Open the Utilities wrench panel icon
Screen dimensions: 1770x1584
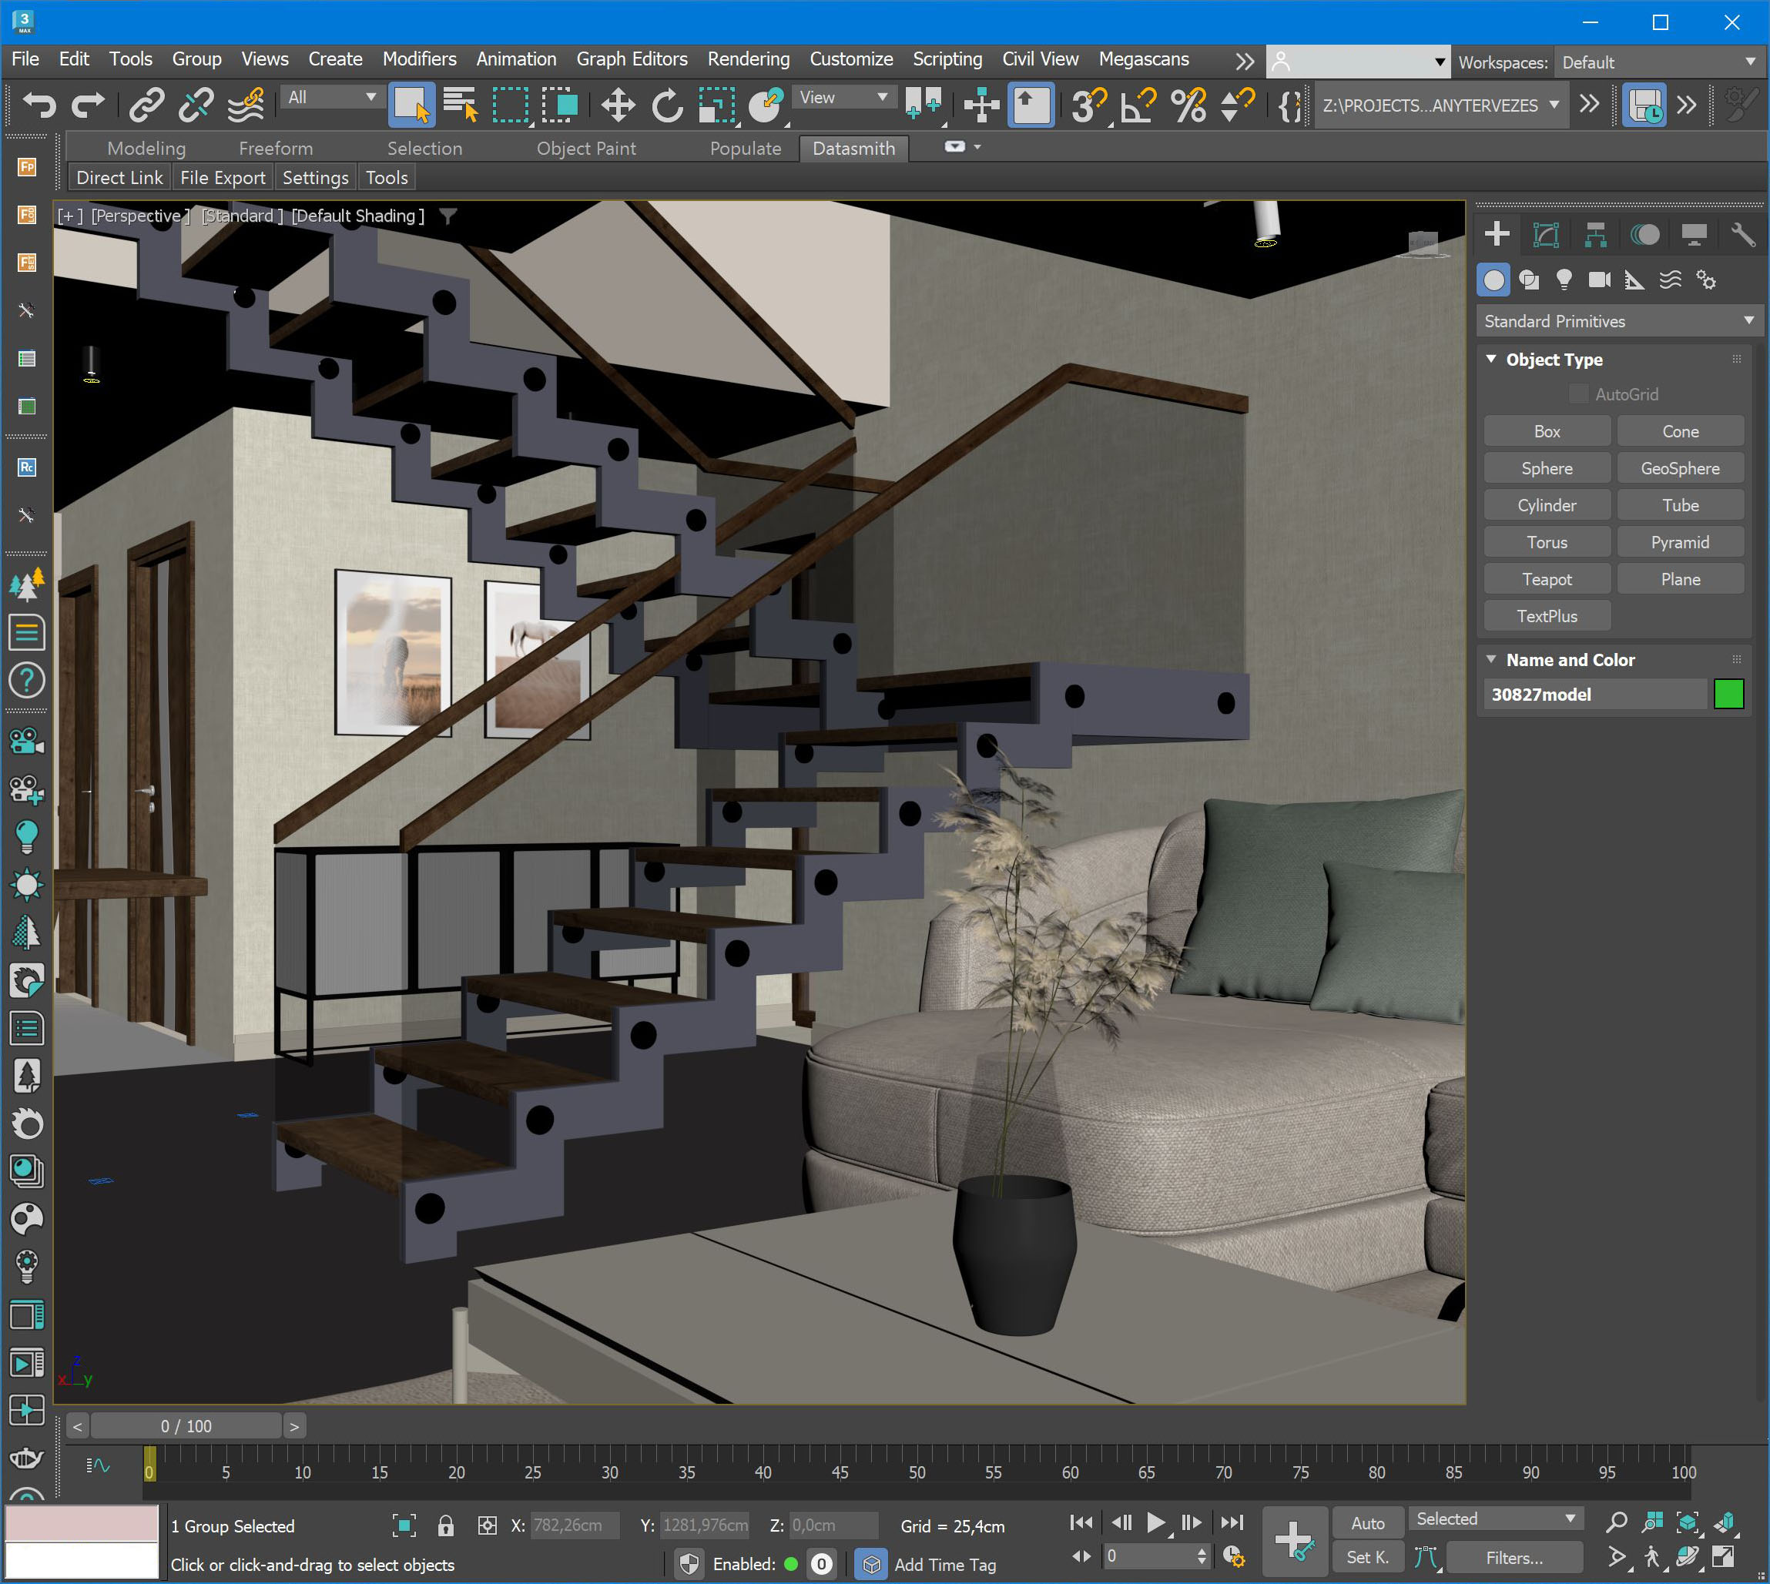(1743, 234)
